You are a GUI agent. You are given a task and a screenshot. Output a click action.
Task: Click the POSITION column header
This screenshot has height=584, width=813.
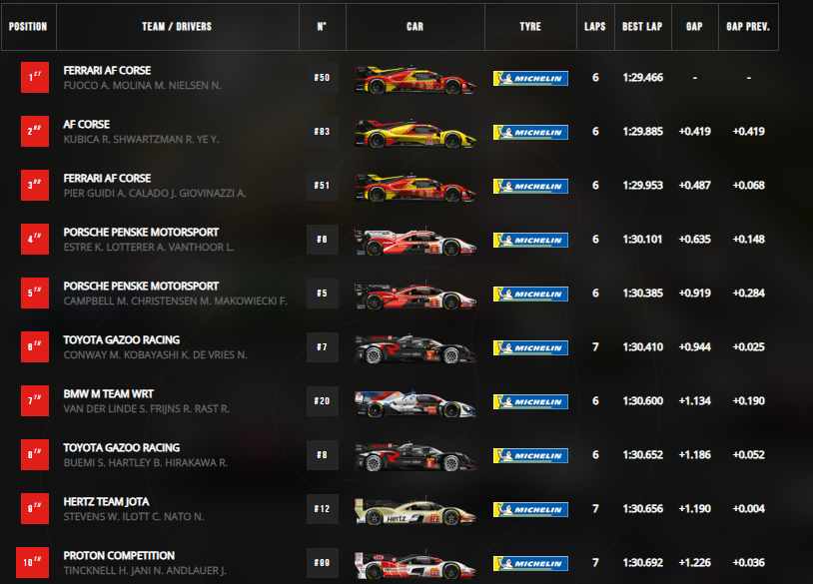(x=28, y=26)
